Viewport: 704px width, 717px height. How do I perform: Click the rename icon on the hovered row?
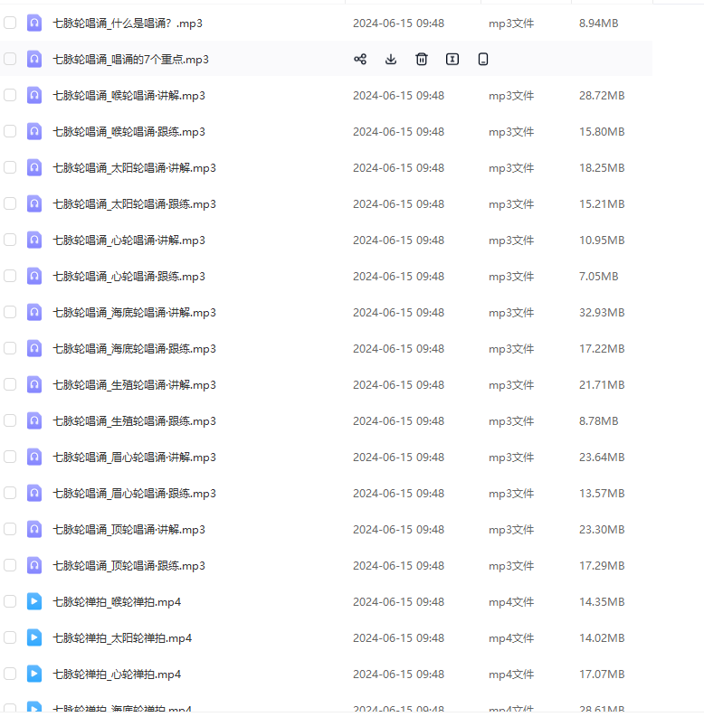click(452, 60)
